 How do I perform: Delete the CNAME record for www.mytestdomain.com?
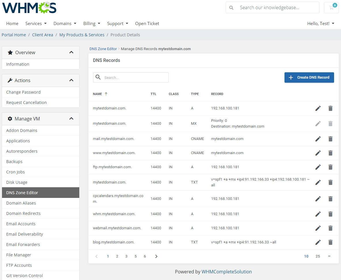coord(330,153)
